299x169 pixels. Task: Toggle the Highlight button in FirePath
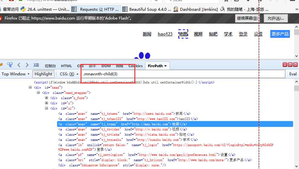[43, 74]
